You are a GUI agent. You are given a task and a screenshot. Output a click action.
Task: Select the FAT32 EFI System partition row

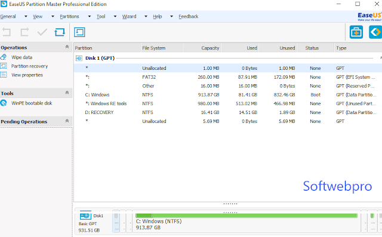tap(228, 77)
